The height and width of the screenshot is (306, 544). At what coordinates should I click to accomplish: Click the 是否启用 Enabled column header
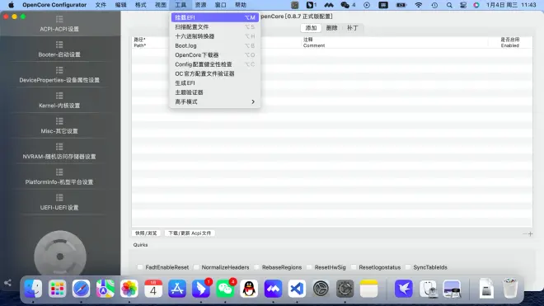[x=510, y=42]
